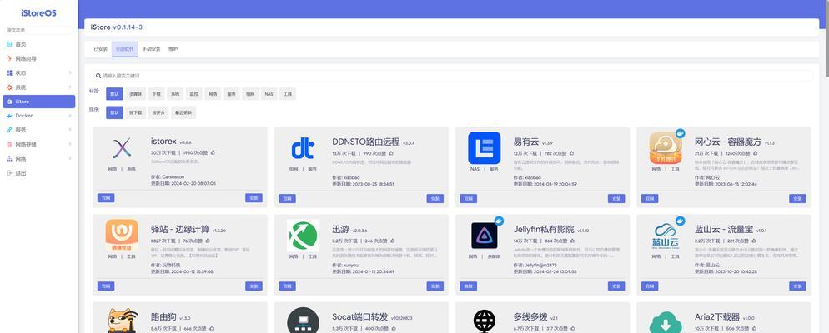The width and height of the screenshot is (829, 333).
Task: Install istorex with its 安装 button
Action: tap(254, 198)
